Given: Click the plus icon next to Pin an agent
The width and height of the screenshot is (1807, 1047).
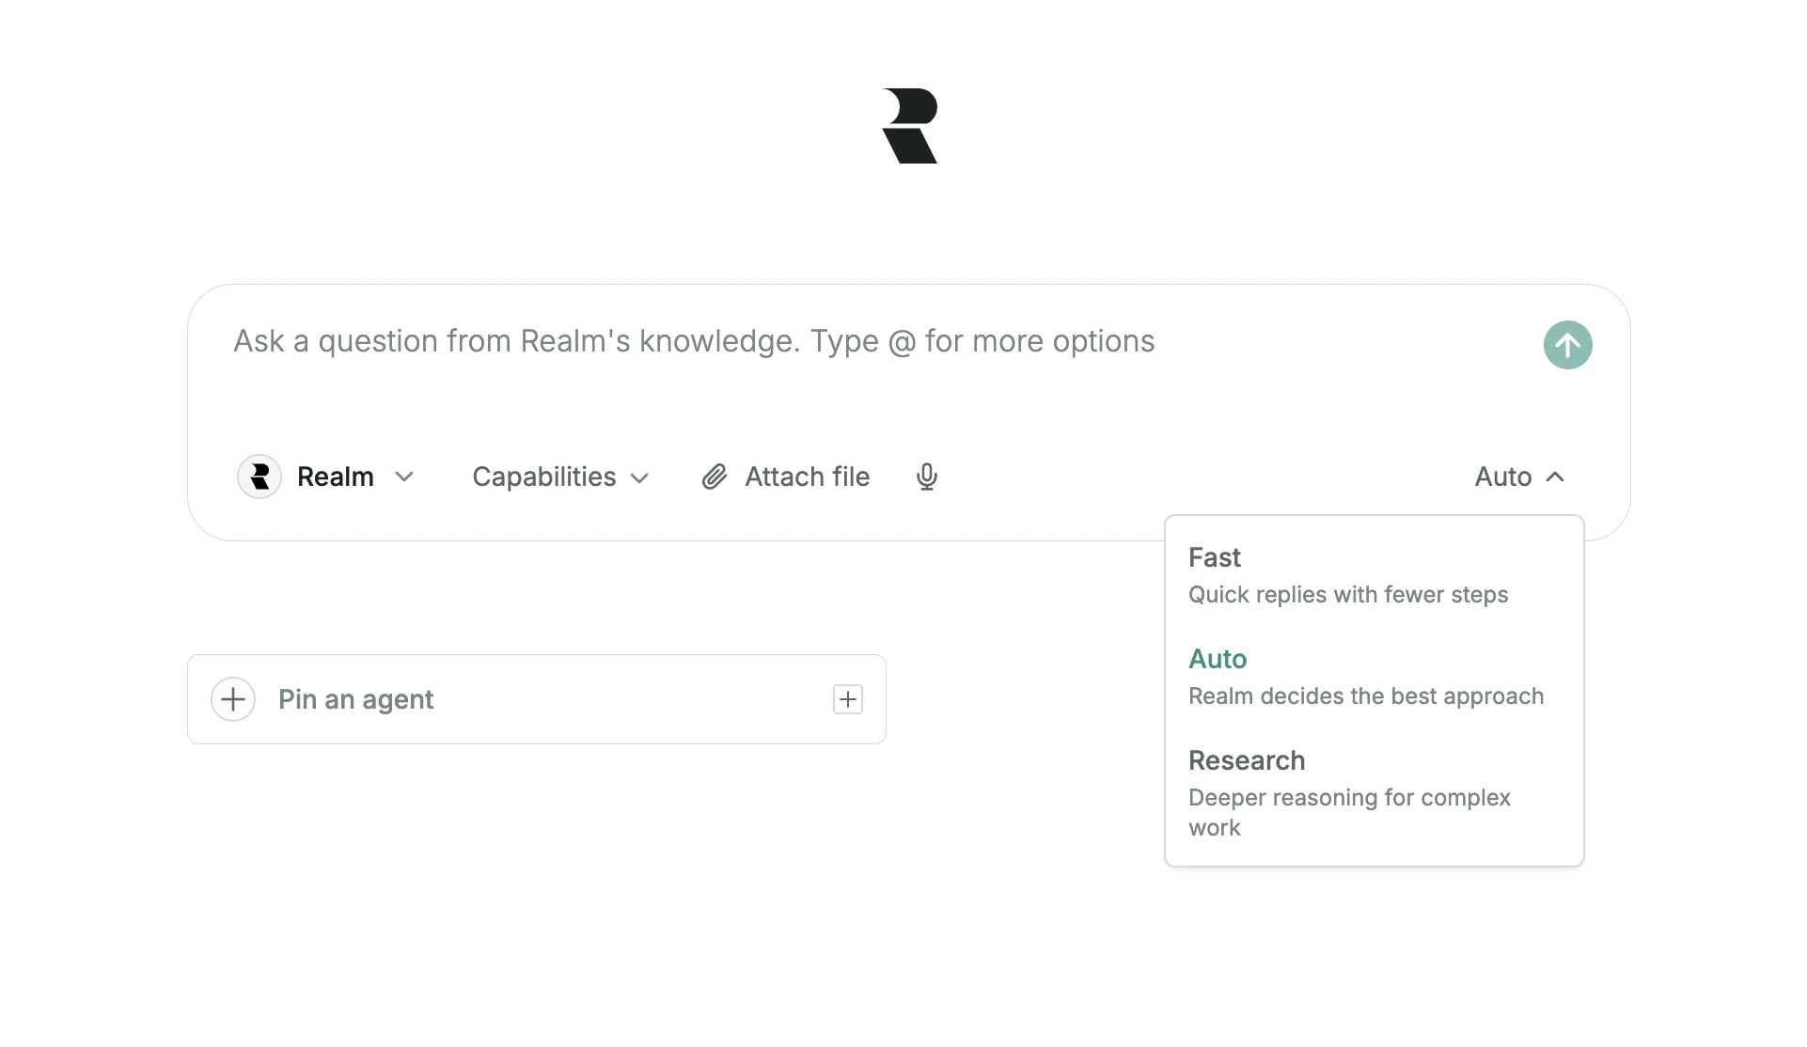Looking at the screenshot, I should [233, 699].
